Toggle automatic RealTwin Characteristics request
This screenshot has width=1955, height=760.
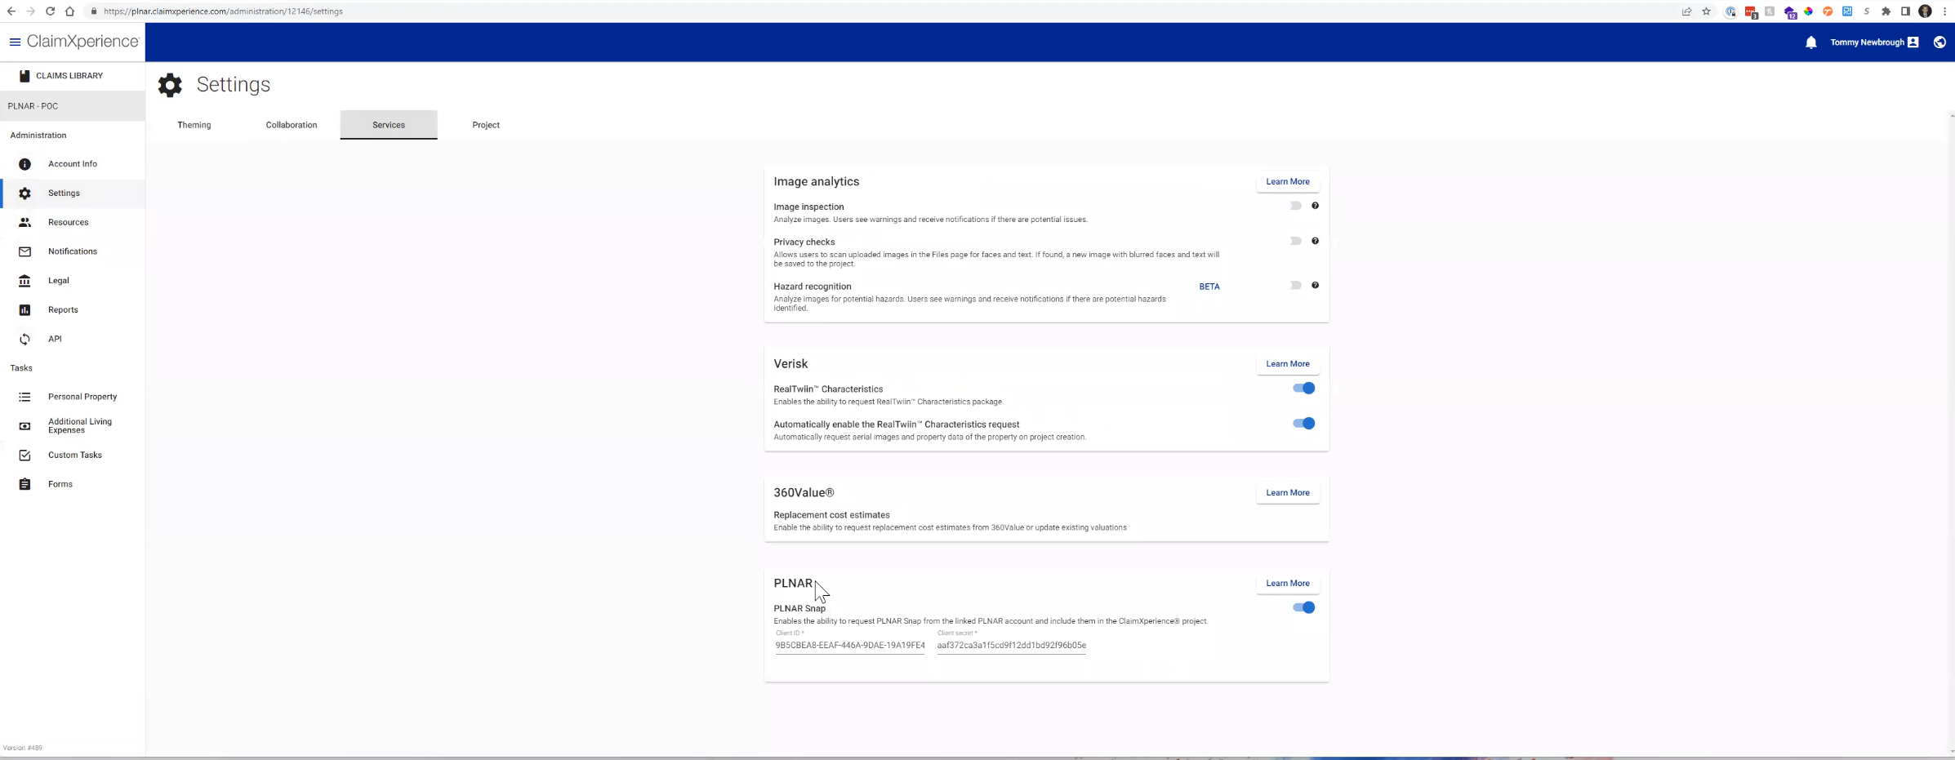pyautogui.click(x=1303, y=424)
